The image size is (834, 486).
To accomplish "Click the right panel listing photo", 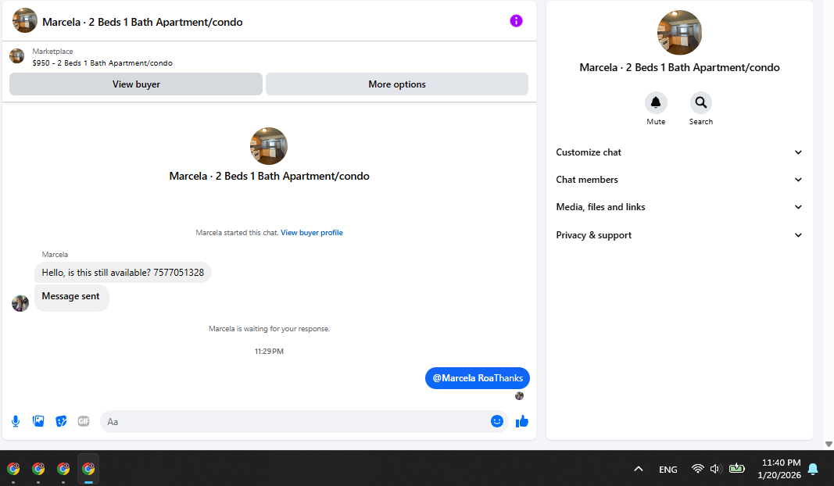I will (679, 33).
